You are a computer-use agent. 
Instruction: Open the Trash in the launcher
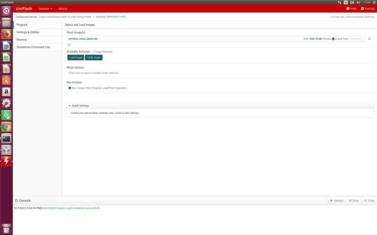pyautogui.click(x=6, y=229)
